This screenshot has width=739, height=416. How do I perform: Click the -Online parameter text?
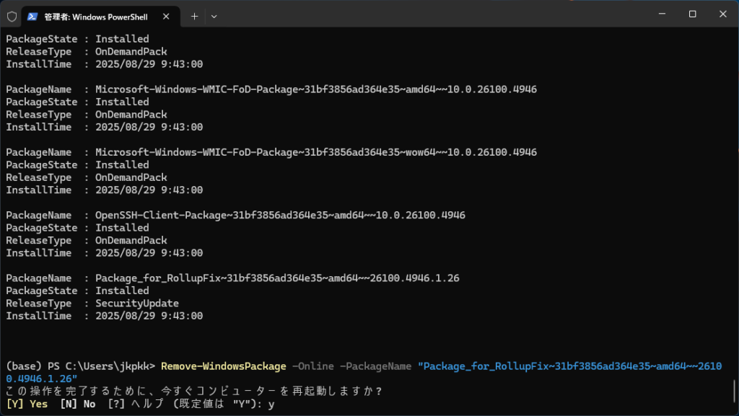tap(313, 366)
